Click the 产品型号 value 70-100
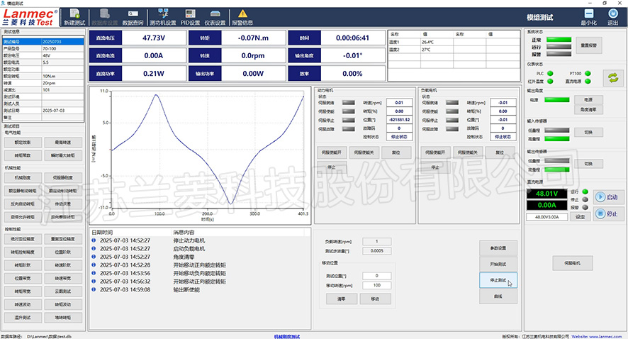Viewport: 628px width, 339px height. click(x=63, y=48)
